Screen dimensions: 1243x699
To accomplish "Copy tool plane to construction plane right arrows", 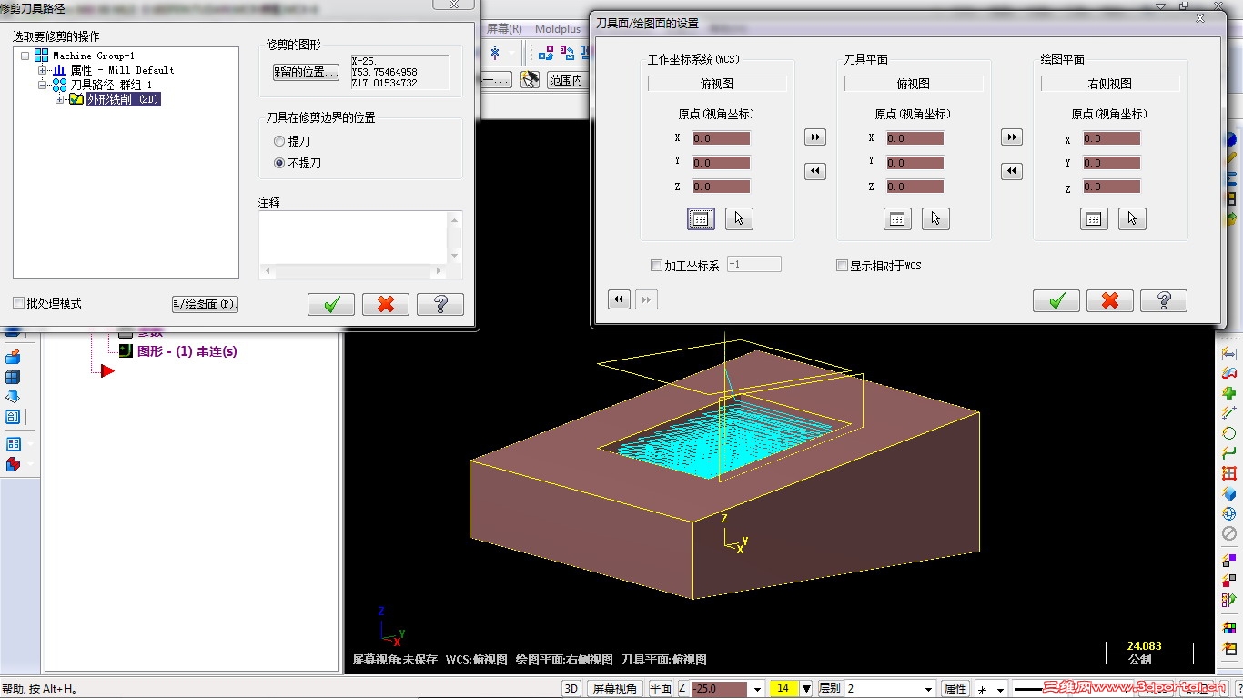I will (1012, 137).
